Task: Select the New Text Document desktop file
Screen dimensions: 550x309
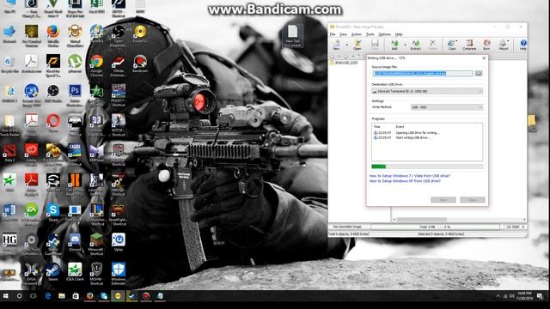Action: (292, 36)
